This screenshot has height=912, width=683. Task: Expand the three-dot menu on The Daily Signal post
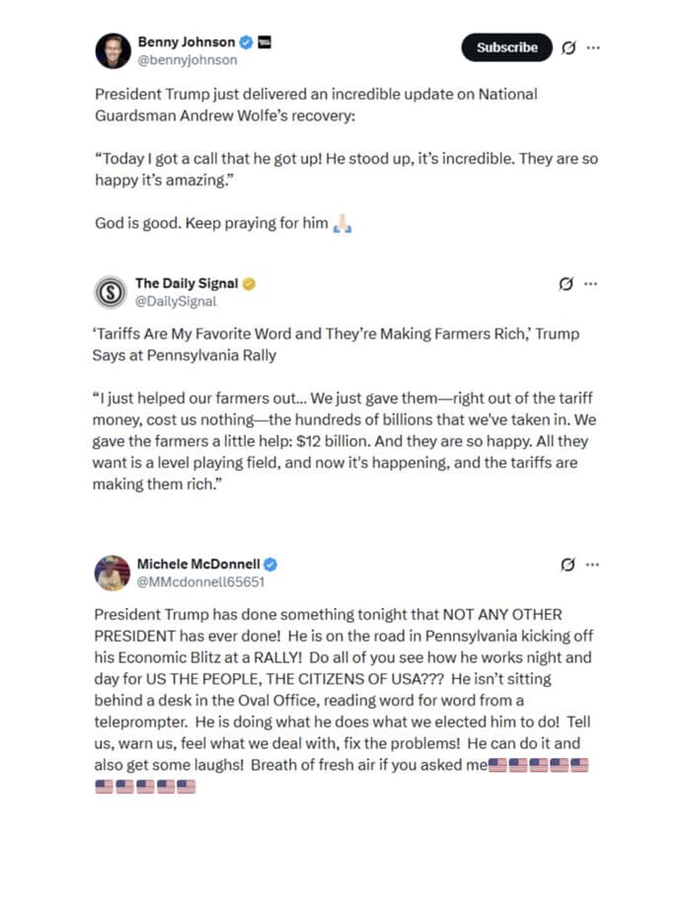[590, 283]
